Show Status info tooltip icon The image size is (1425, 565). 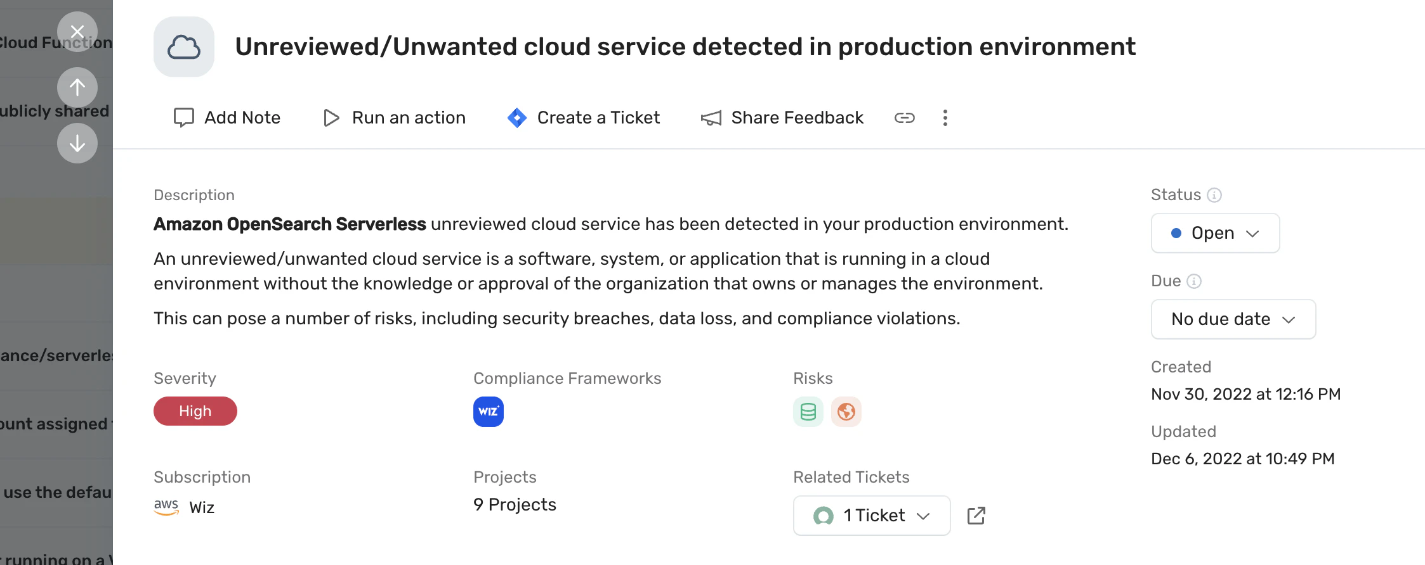coord(1214,195)
